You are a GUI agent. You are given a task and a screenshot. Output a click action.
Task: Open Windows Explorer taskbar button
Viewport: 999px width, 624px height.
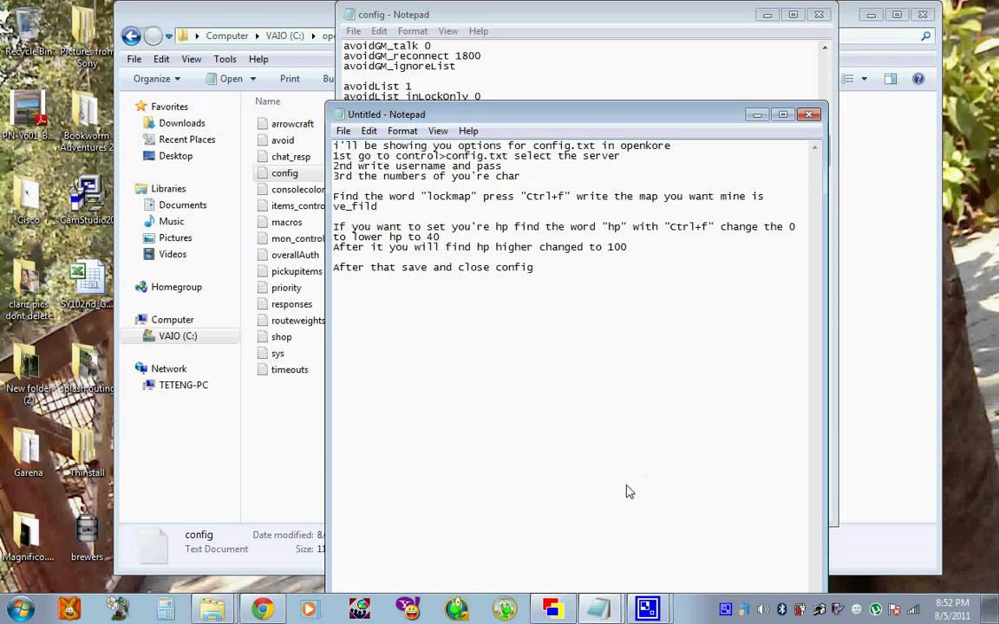coord(212,608)
